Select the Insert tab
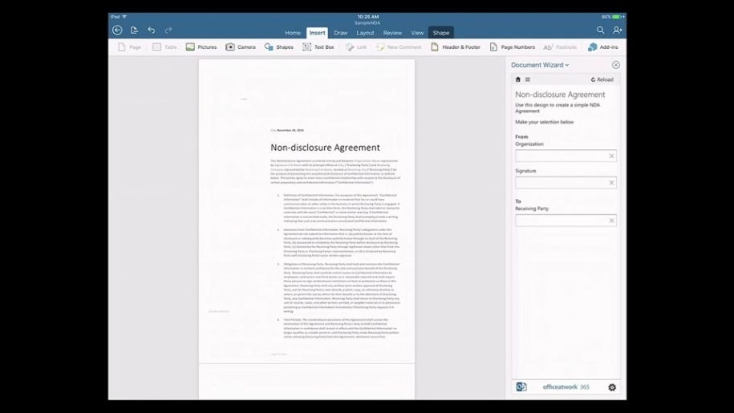The width and height of the screenshot is (734, 413). coord(317,33)
